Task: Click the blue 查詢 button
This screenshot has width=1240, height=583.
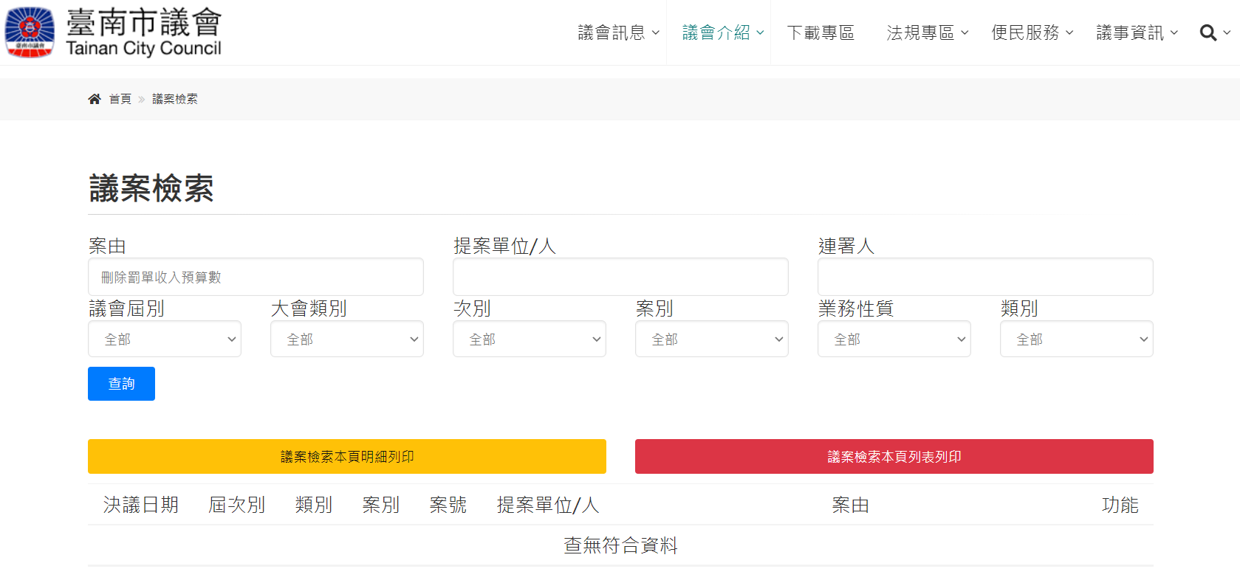Action: click(x=121, y=384)
